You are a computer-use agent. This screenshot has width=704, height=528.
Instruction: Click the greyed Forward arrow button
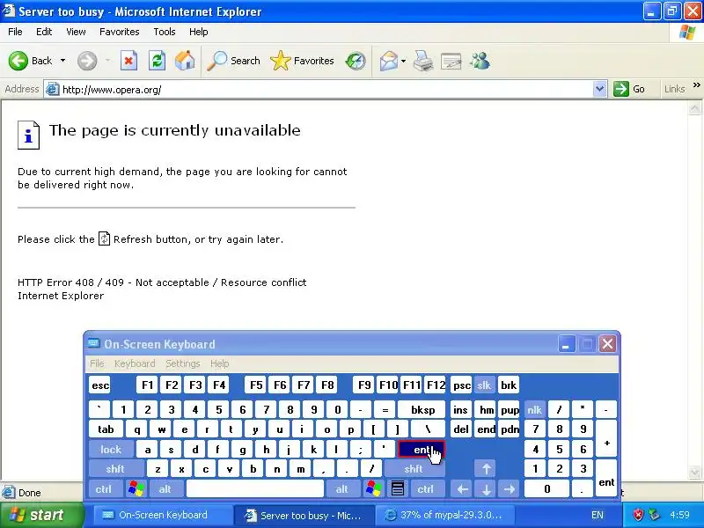coord(87,61)
